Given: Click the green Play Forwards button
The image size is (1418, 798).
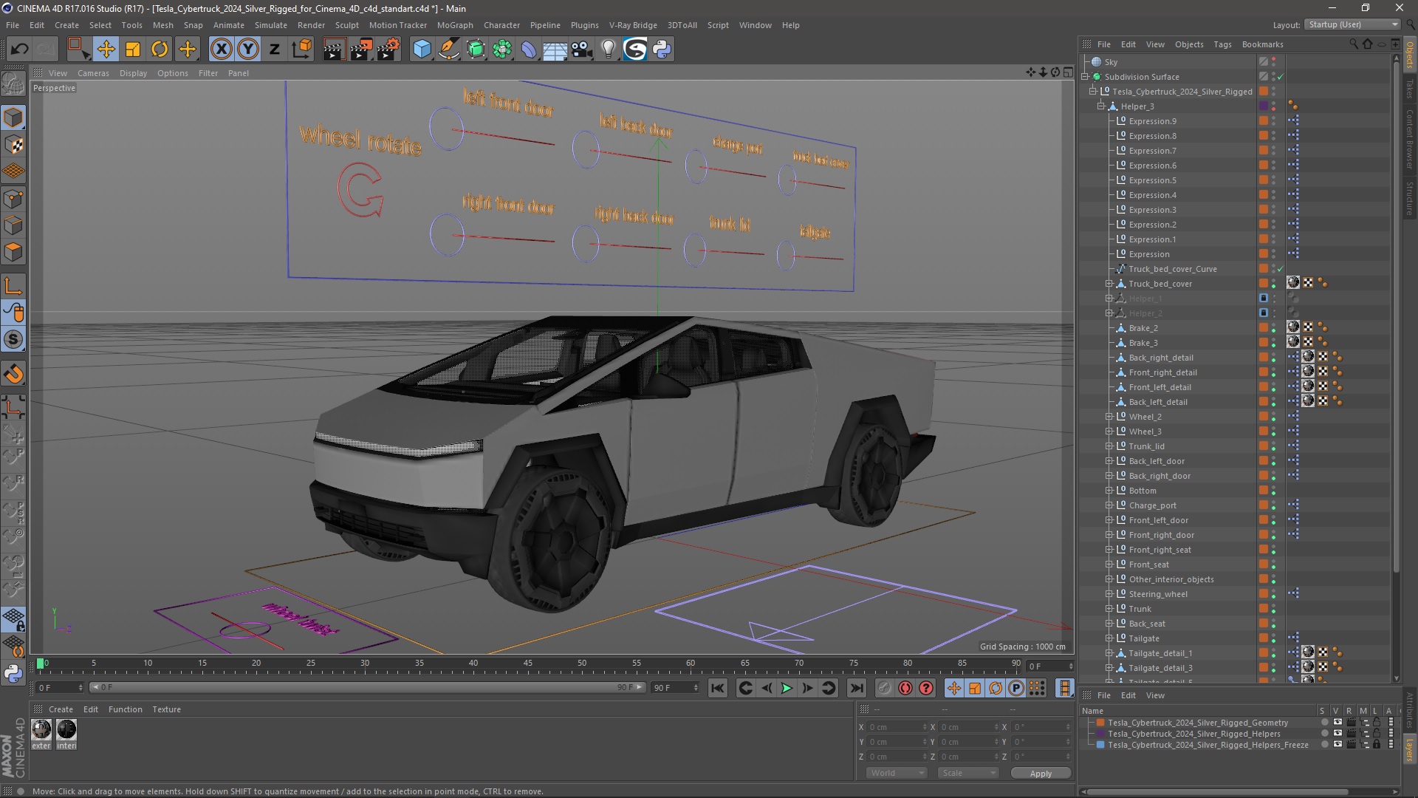Looking at the screenshot, I should [787, 688].
